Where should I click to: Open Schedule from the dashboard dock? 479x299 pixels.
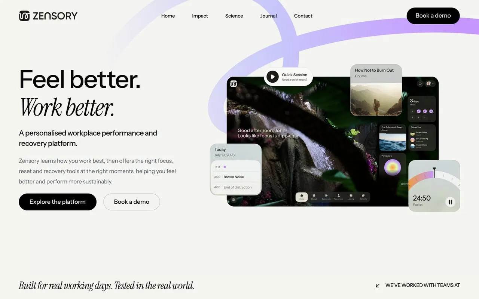(x=314, y=197)
